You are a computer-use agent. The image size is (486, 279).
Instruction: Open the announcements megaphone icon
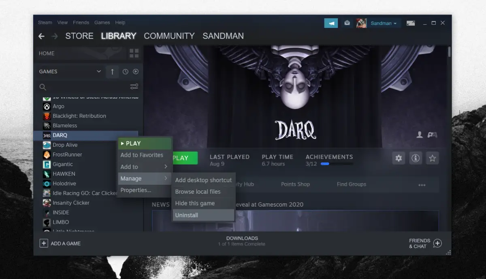click(x=331, y=23)
